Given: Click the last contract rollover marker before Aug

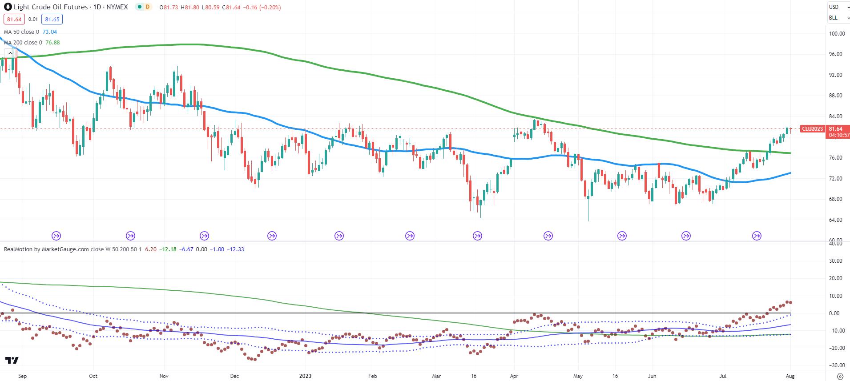Looking at the screenshot, I should click(757, 236).
